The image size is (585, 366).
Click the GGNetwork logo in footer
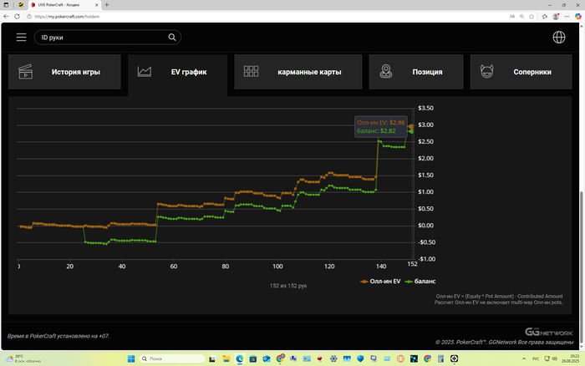[x=548, y=332]
